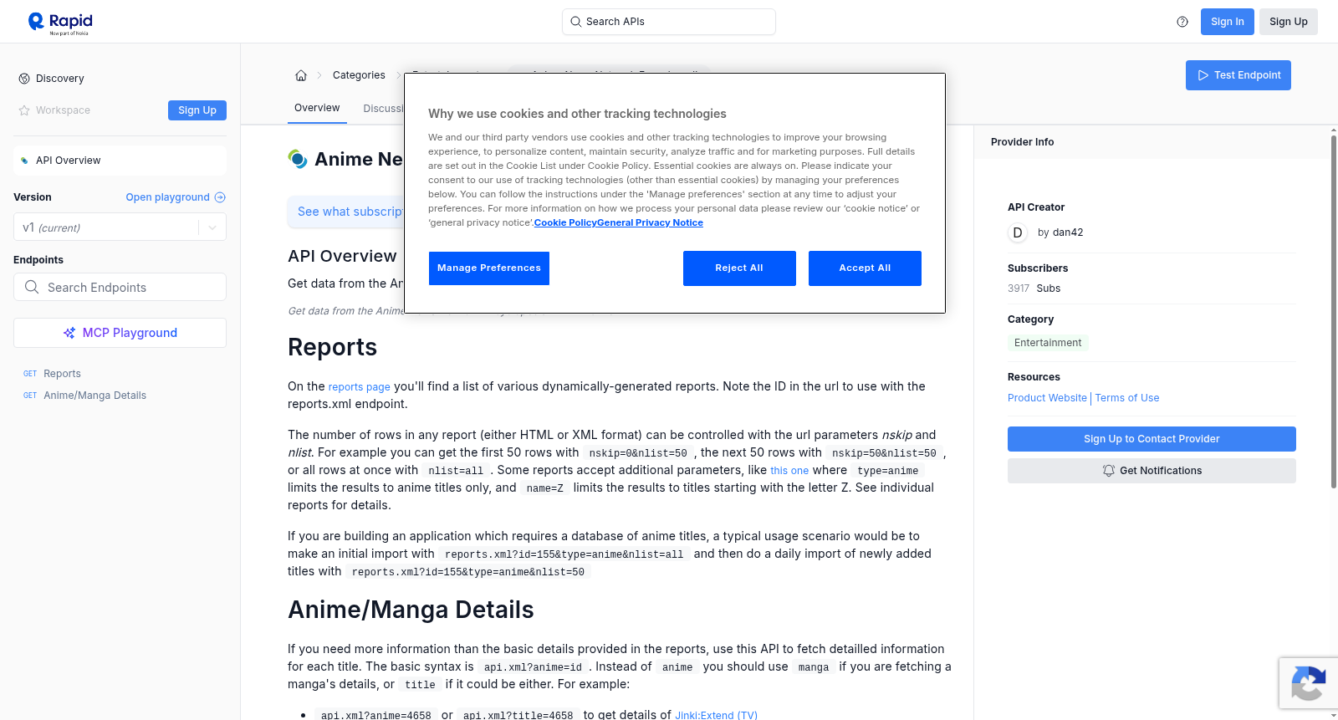Click the Search APIs magnifier icon

click(x=576, y=22)
